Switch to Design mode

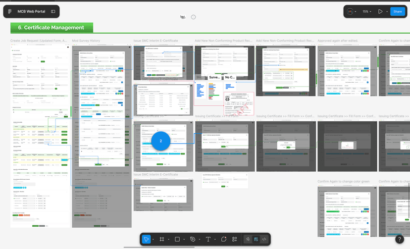(256, 239)
